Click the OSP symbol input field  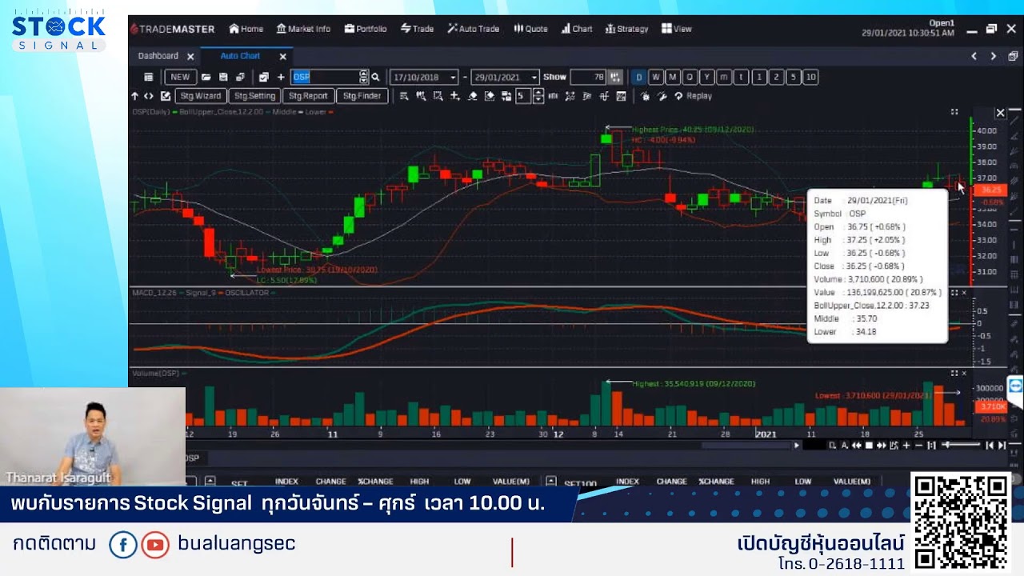coord(326,77)
